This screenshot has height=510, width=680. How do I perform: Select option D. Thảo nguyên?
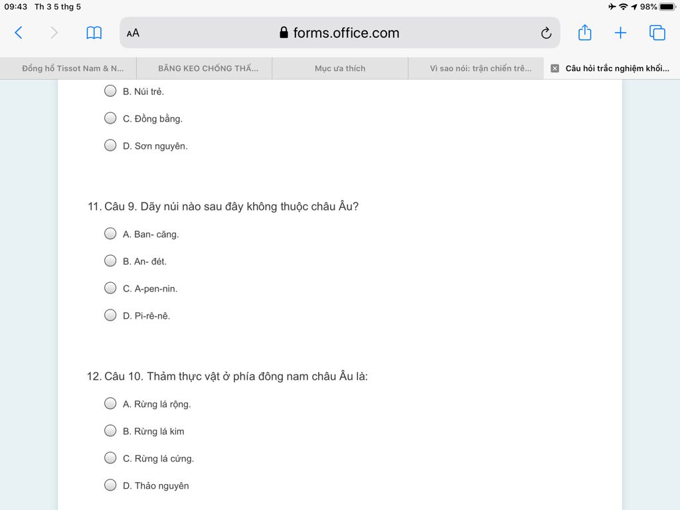tap(110, 485)
